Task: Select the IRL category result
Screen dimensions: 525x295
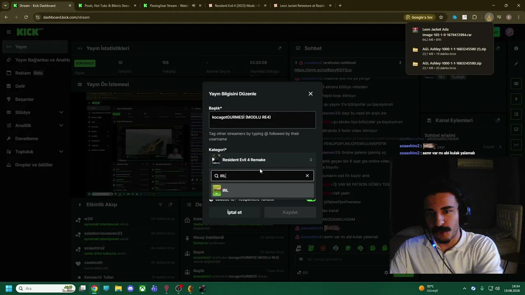Action: (x=262, y=190)
